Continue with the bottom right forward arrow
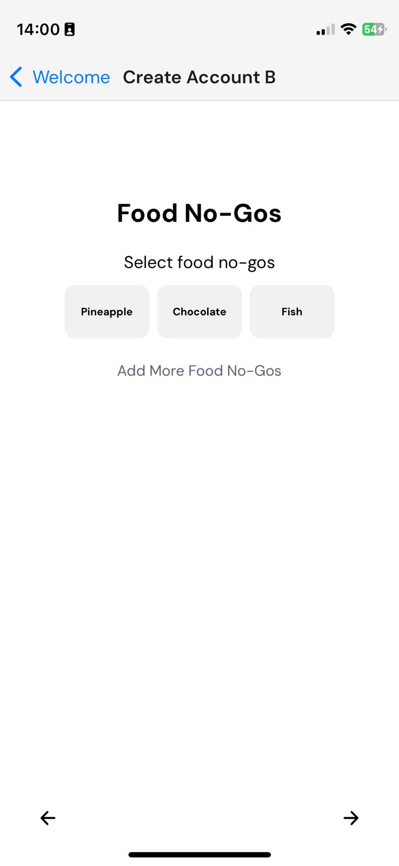The height and width of the screenshot is (866, 399). click(x=351, y=818)
